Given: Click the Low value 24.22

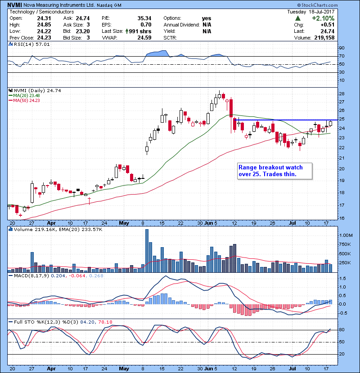Looking at the screenshot, I should click(x=44, y=31).
